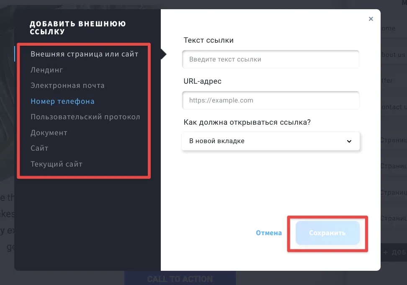Click the CALL TO ACTION button behind the dialog
This screenshot has height=285, width=407.
pyautogui.click(x=180, y=279)
